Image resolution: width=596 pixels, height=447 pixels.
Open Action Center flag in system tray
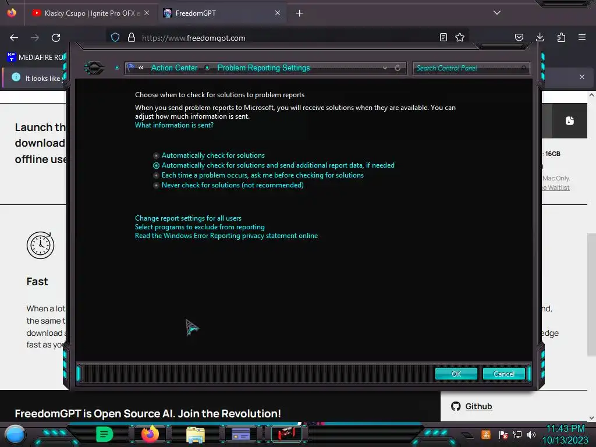click(x=503, y=435)
